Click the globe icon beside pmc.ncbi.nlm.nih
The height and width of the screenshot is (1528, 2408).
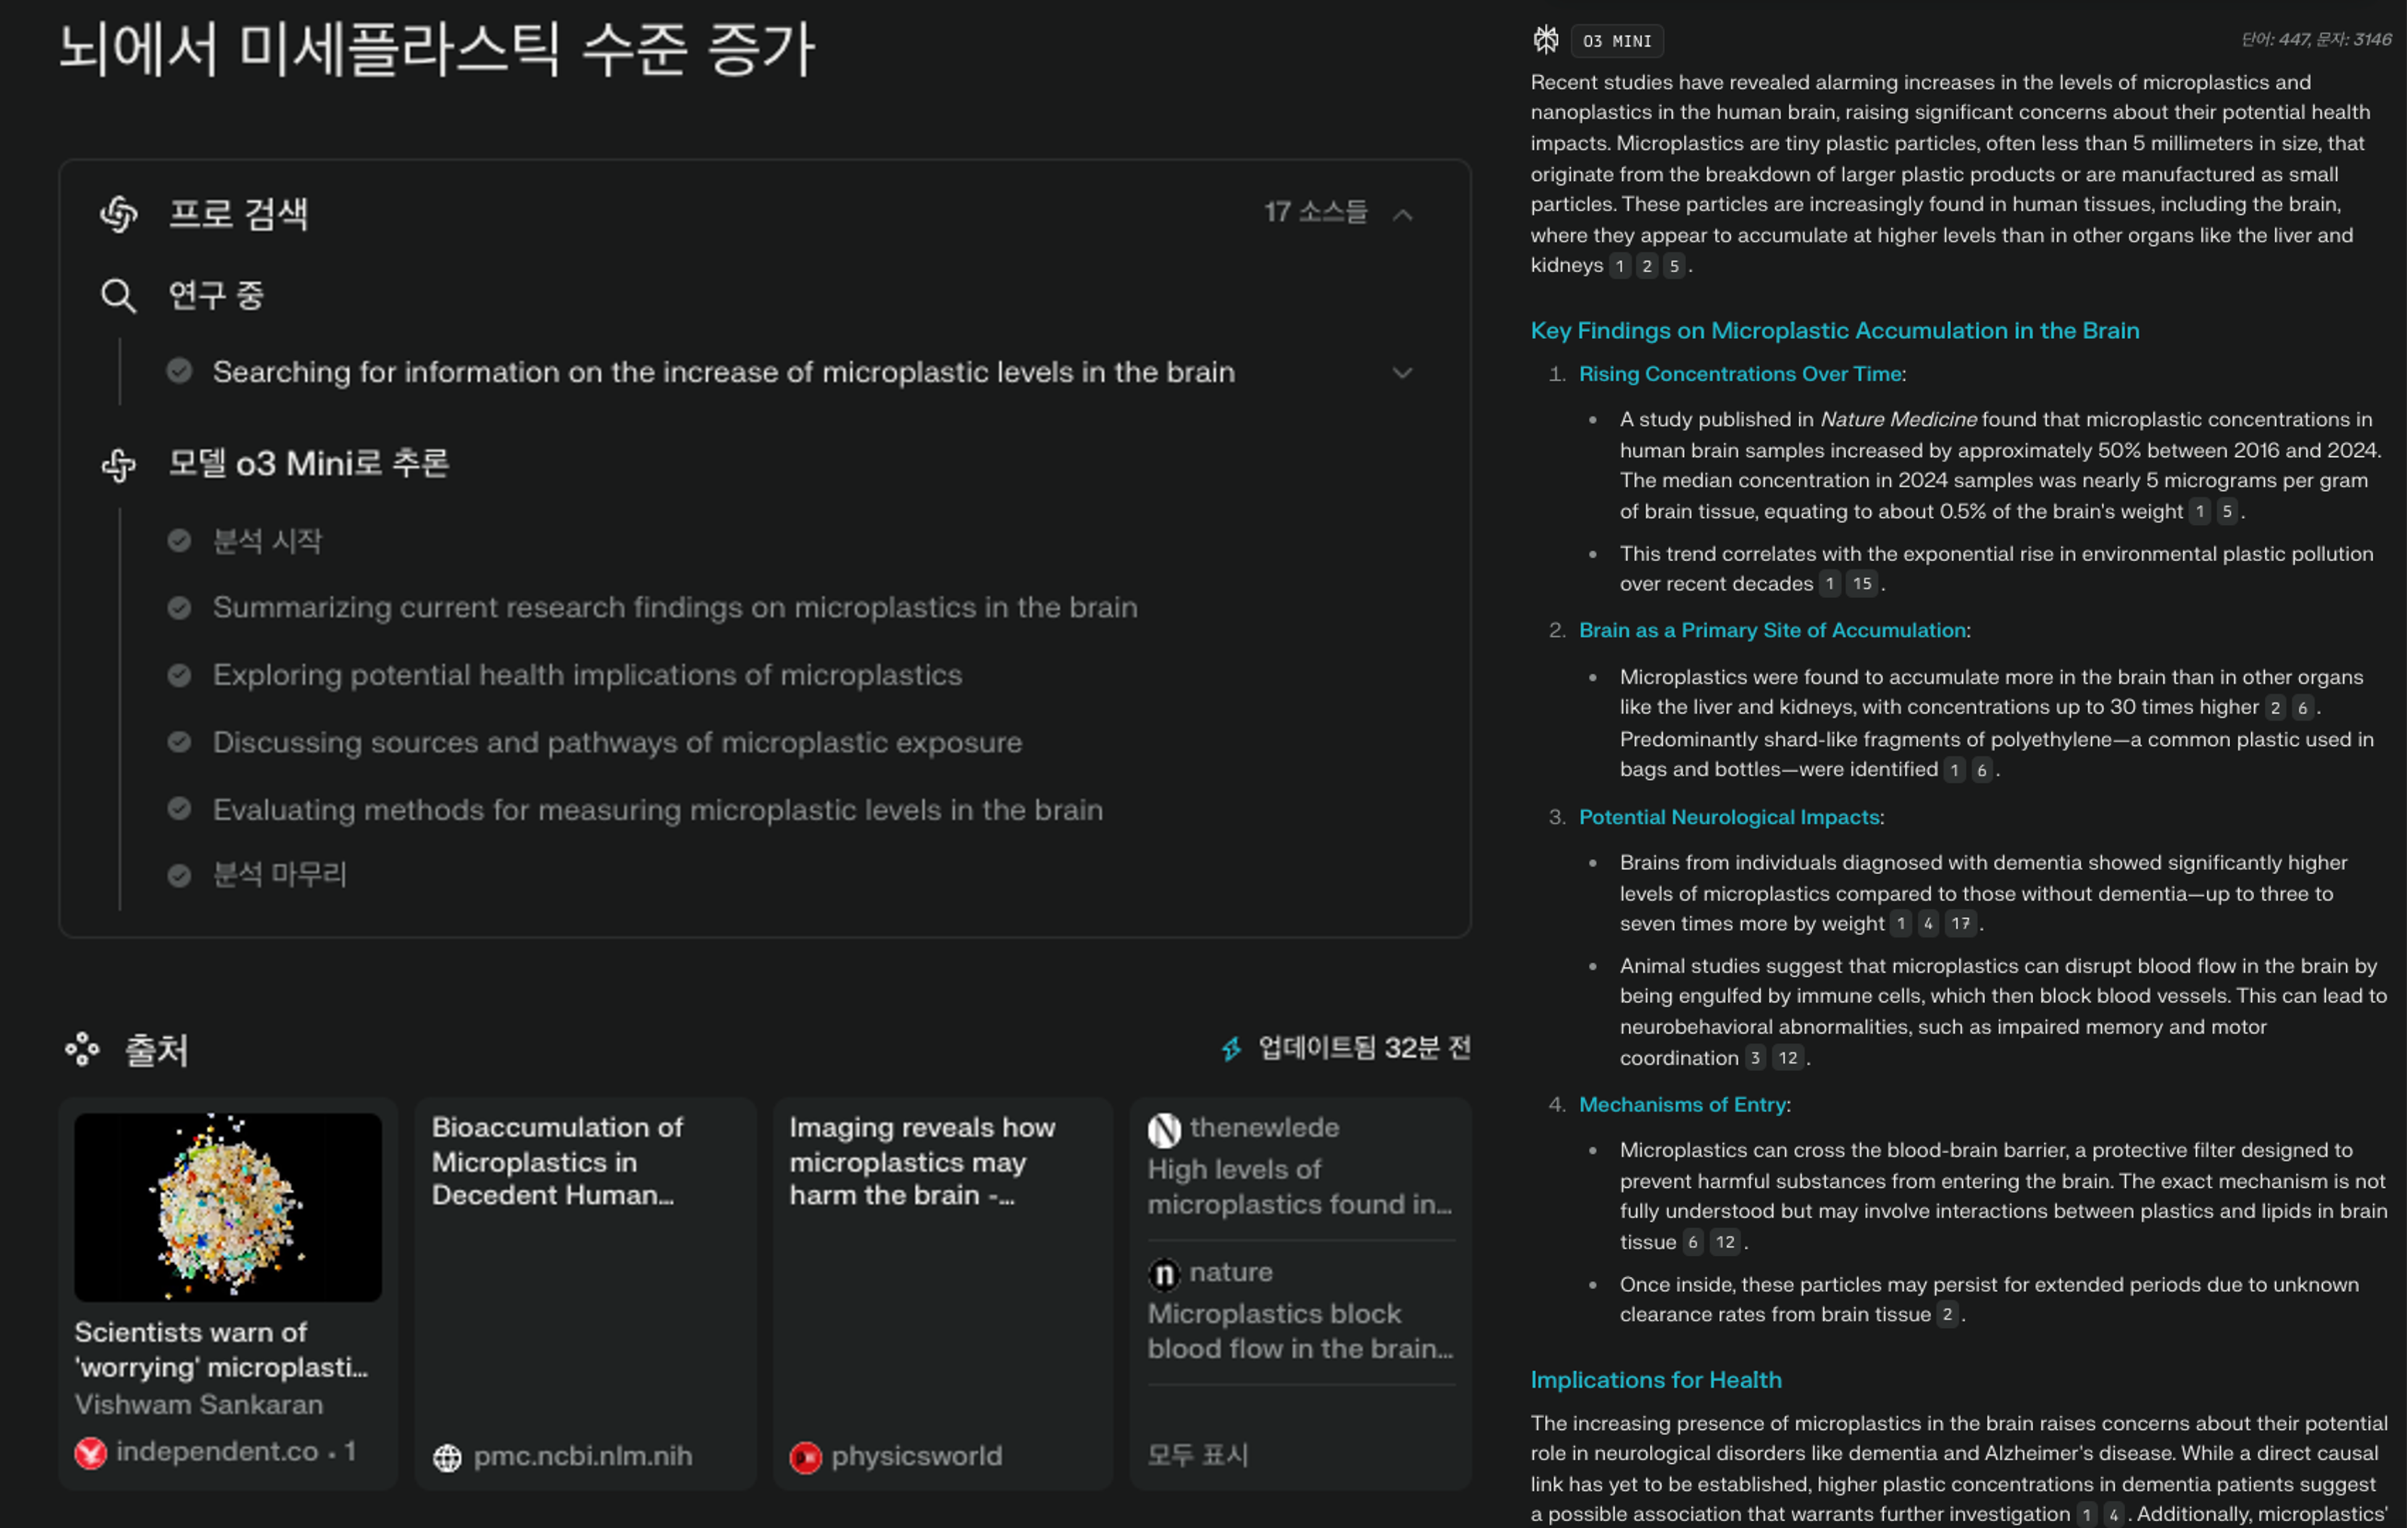tap(447, 1457)
